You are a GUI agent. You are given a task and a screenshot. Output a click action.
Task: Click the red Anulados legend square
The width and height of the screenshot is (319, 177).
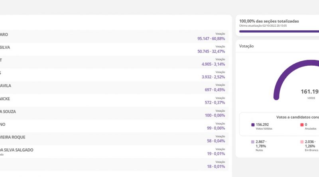(x=302, y=124)
